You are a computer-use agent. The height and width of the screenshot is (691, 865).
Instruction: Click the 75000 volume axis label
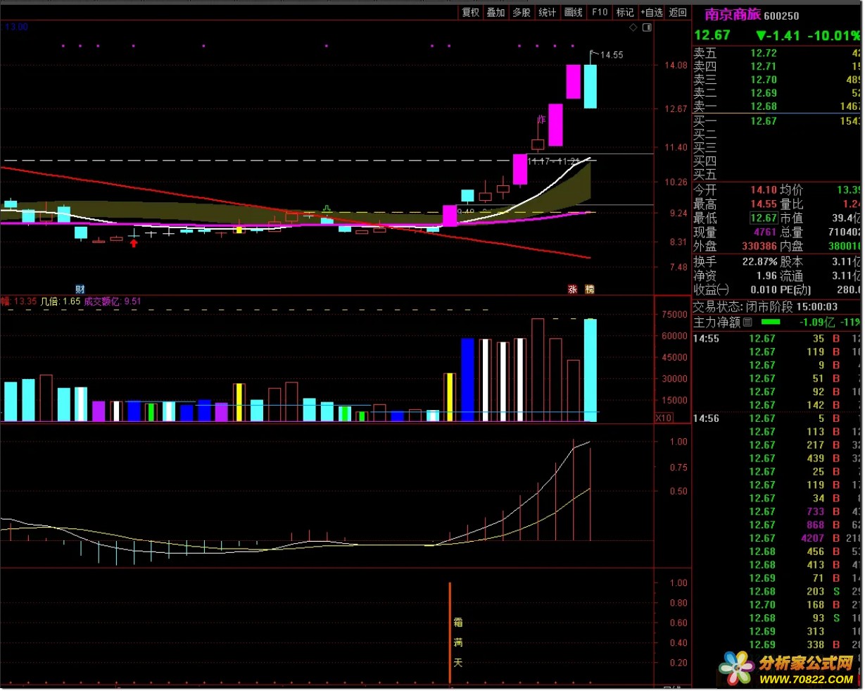(x=674, y=315)
